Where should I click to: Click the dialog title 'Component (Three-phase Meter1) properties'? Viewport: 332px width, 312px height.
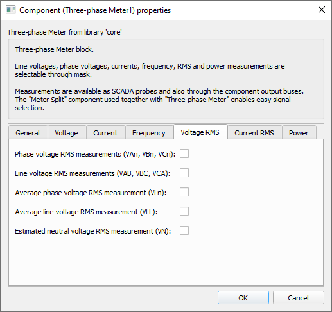(95, 10)
